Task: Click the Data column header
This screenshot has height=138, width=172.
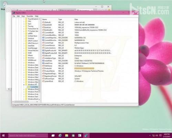Action: pyautogui.click(x=76, y=19)
